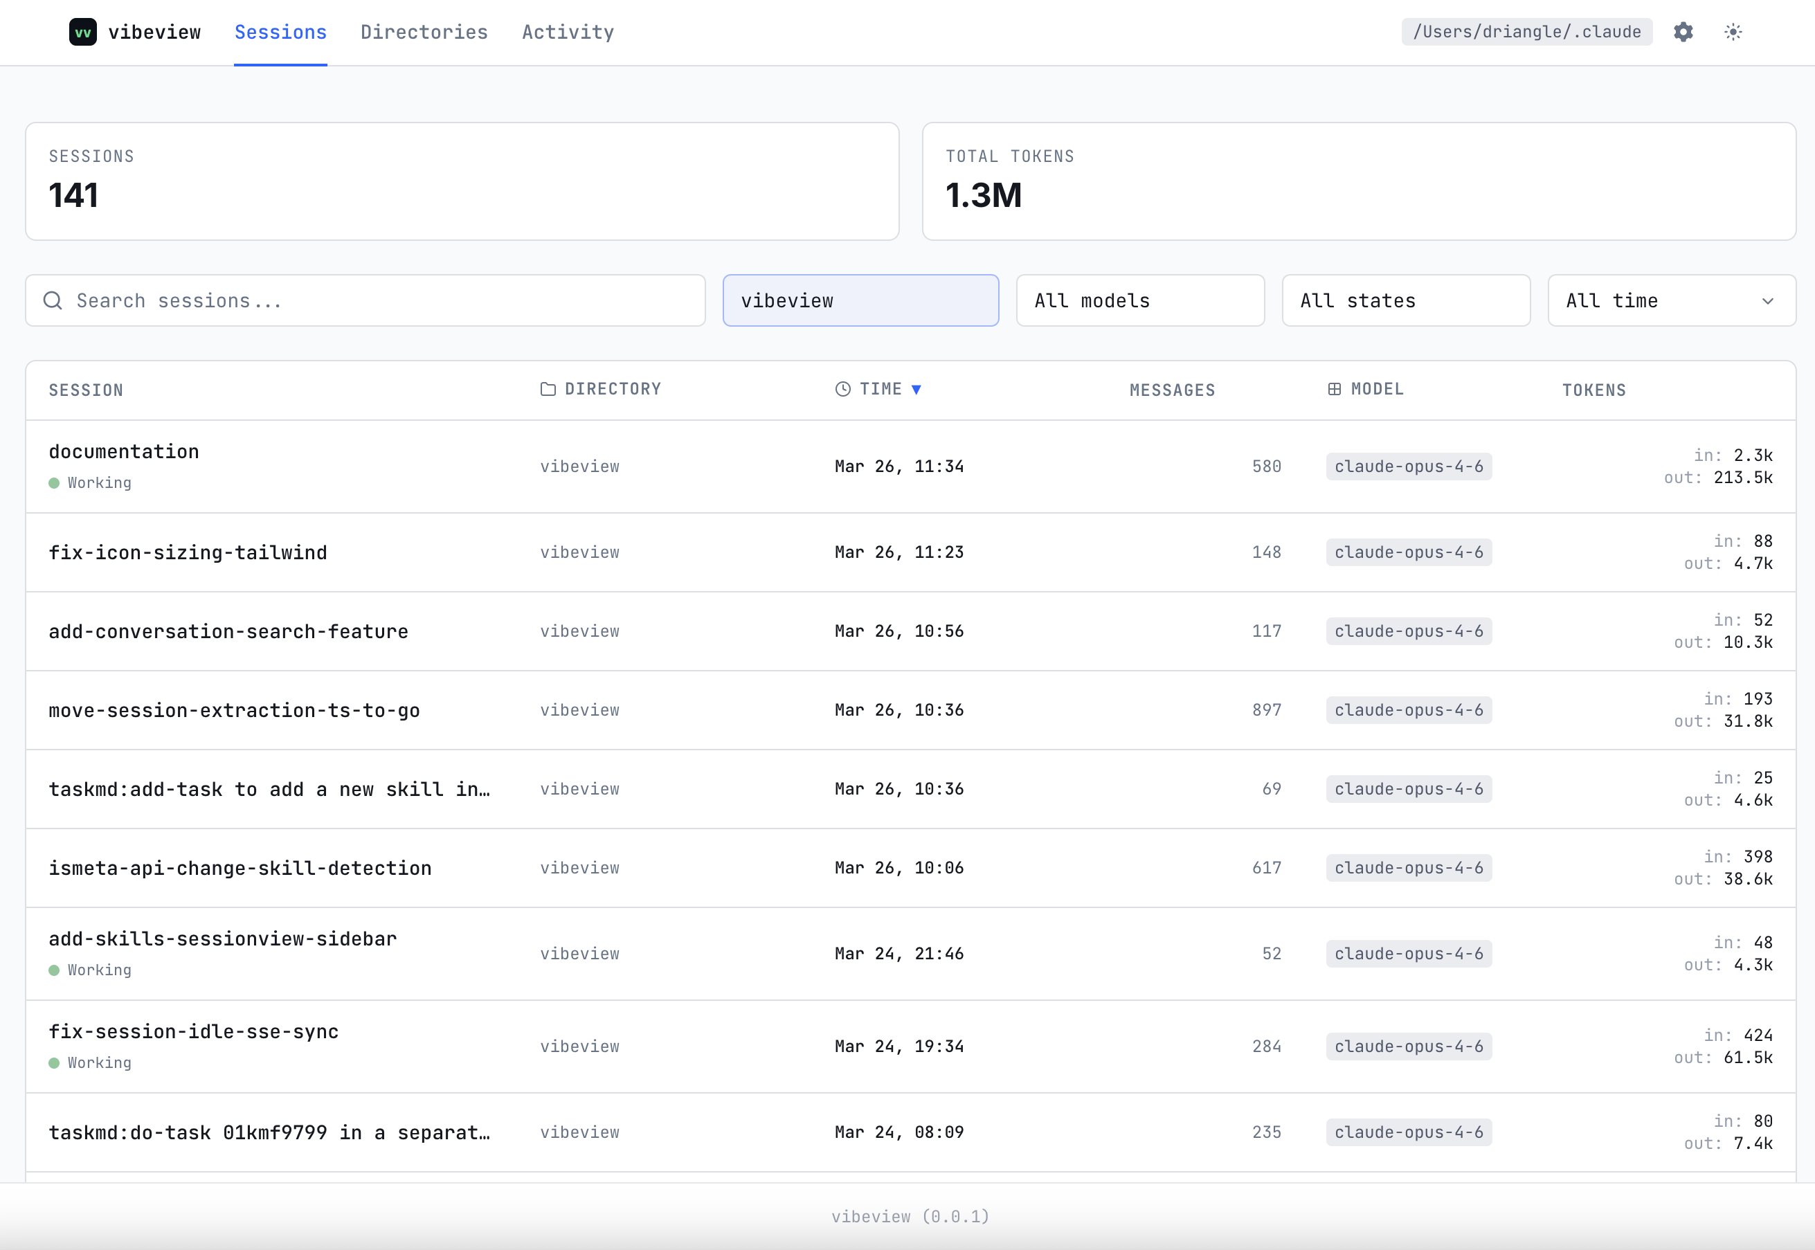This screenshot has height=1250, width=1815.
Task: Select the claude-opus-4-6 badge on the documentation row
Action: pos(1408,466)
